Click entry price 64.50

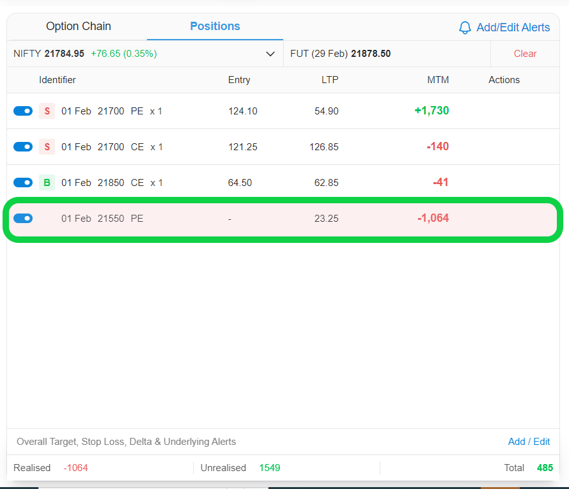[240, 182]
